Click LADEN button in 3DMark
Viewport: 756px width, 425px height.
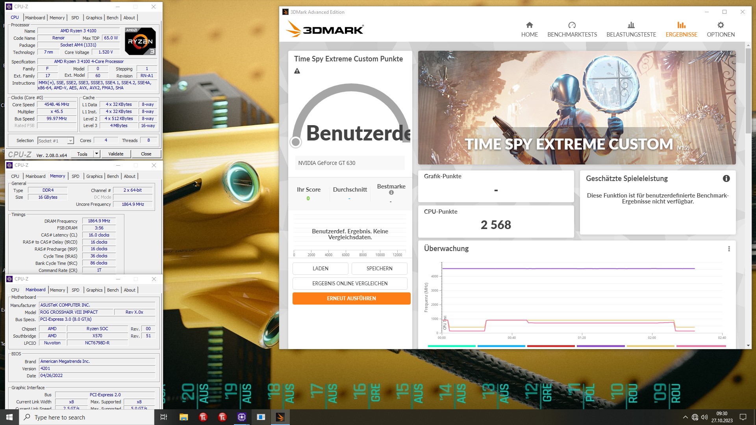320,268
